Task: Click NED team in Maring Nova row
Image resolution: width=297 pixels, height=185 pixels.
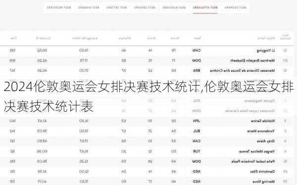Action: coord(197,182)
